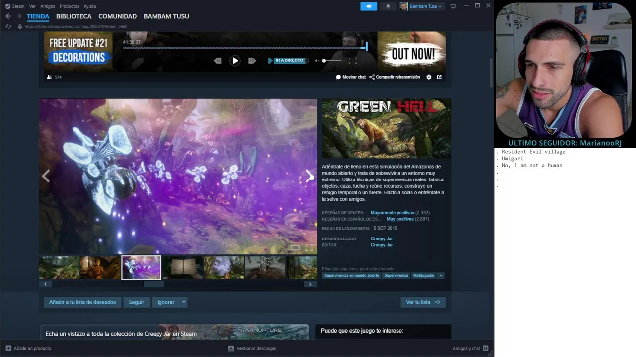
Task: Open the announcements megaphone button
Action: tap(369, 6)
